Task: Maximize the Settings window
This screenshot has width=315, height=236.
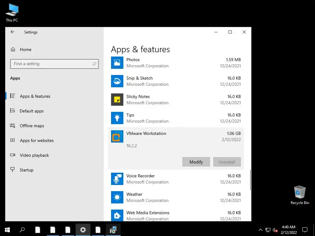Action: [230, 32]
